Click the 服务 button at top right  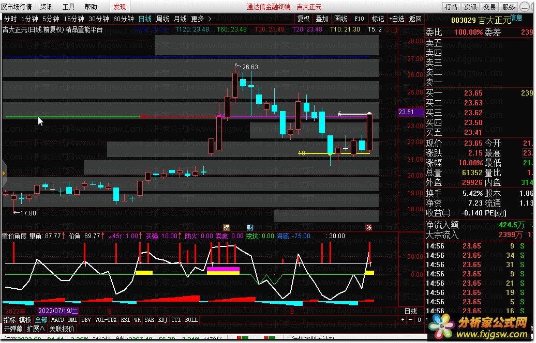pyautogui.click(x=509, y=7)
